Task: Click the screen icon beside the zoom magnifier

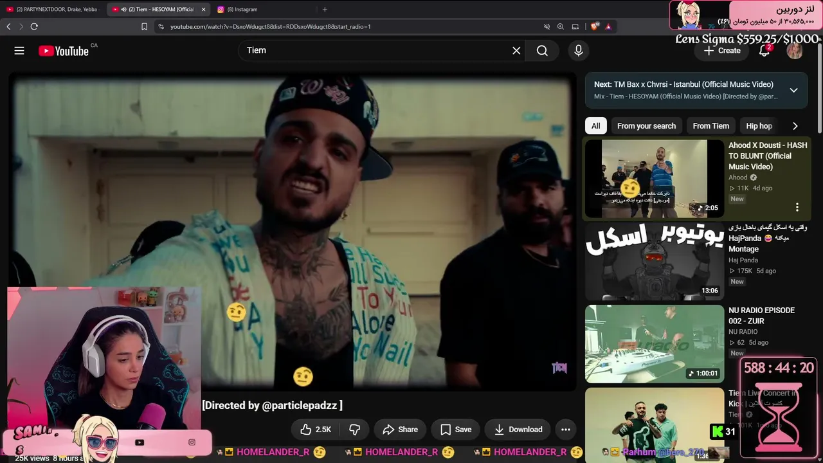Action: point(575,26)
